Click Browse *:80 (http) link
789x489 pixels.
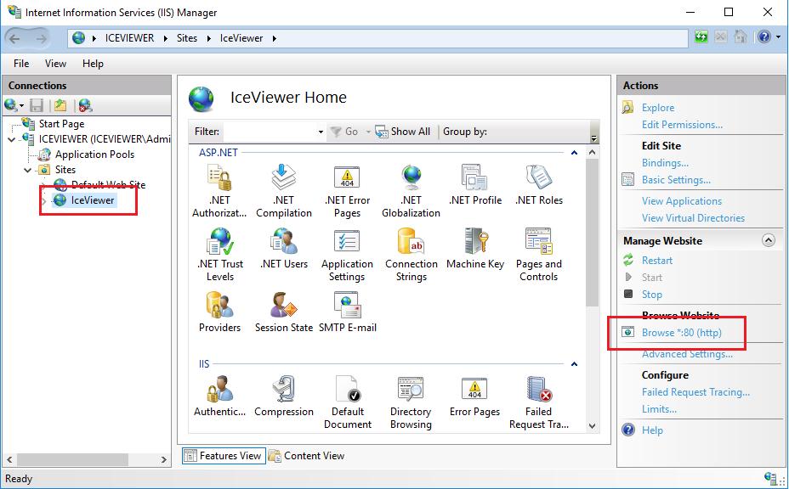(x=681, y=333)
